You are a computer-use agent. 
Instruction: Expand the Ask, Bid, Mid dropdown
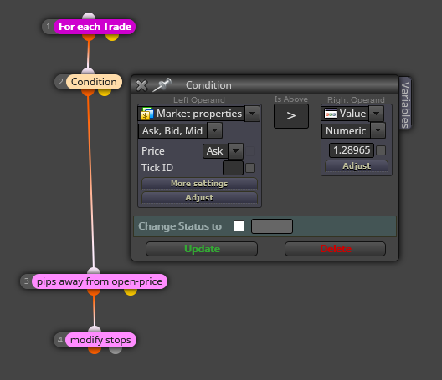[215, 130]
